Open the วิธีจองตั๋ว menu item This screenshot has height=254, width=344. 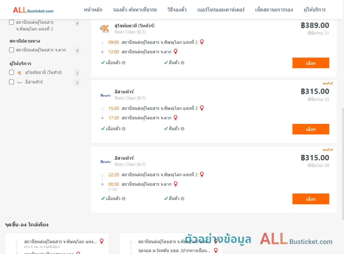tap(177, 10)
